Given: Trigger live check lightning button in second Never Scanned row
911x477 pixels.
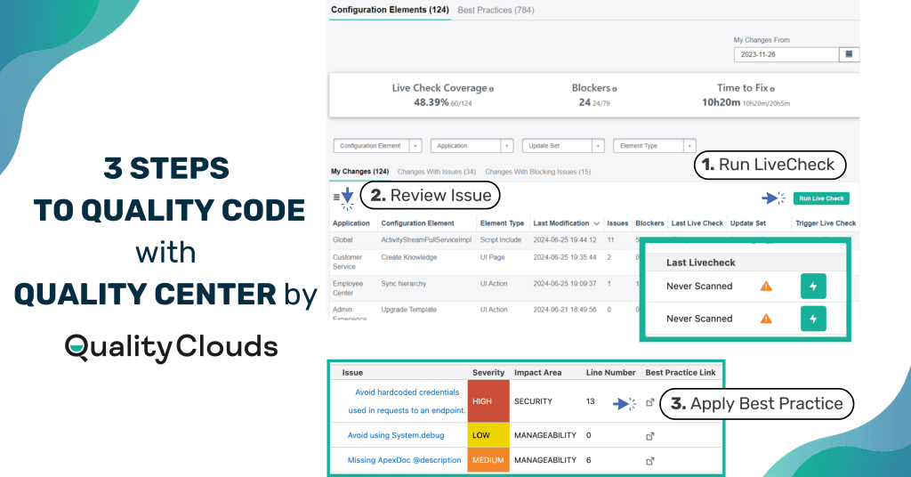Looking at the screenshot, I should click(813, 319).
